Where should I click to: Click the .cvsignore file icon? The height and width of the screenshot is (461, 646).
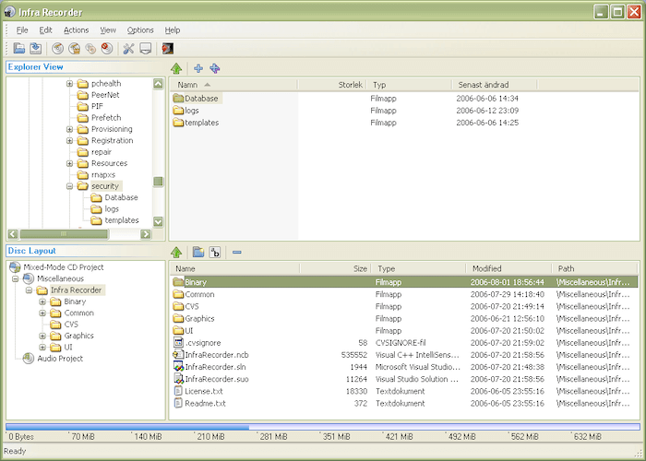tap(178, 342)
